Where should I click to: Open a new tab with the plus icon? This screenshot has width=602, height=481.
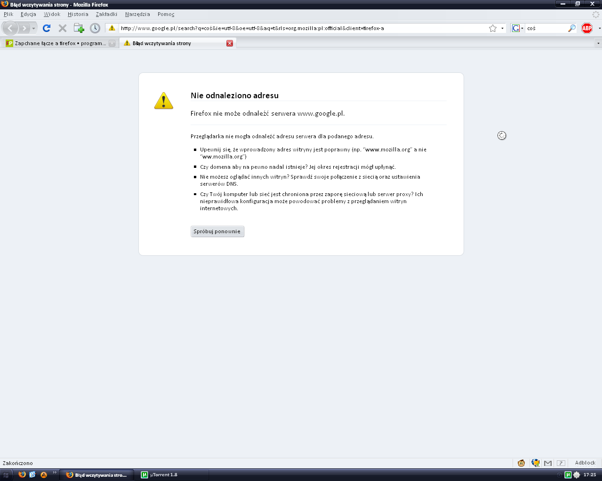pos(79,28)
